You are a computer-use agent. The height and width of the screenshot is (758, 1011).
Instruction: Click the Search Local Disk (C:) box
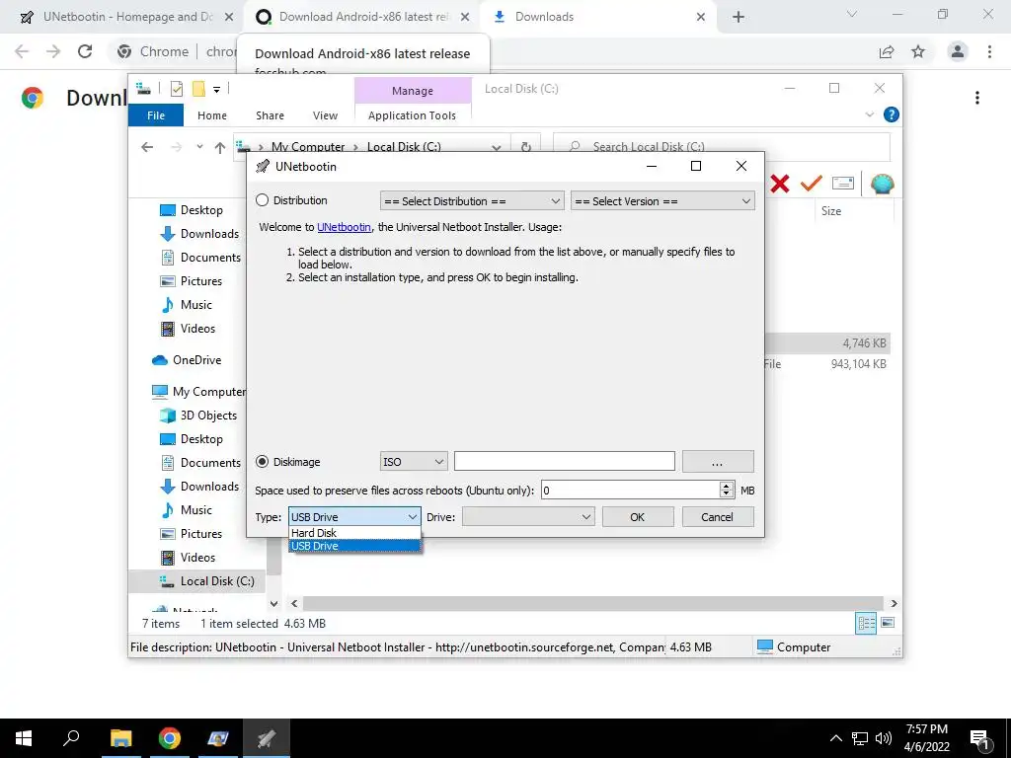[x=722, y=147]
